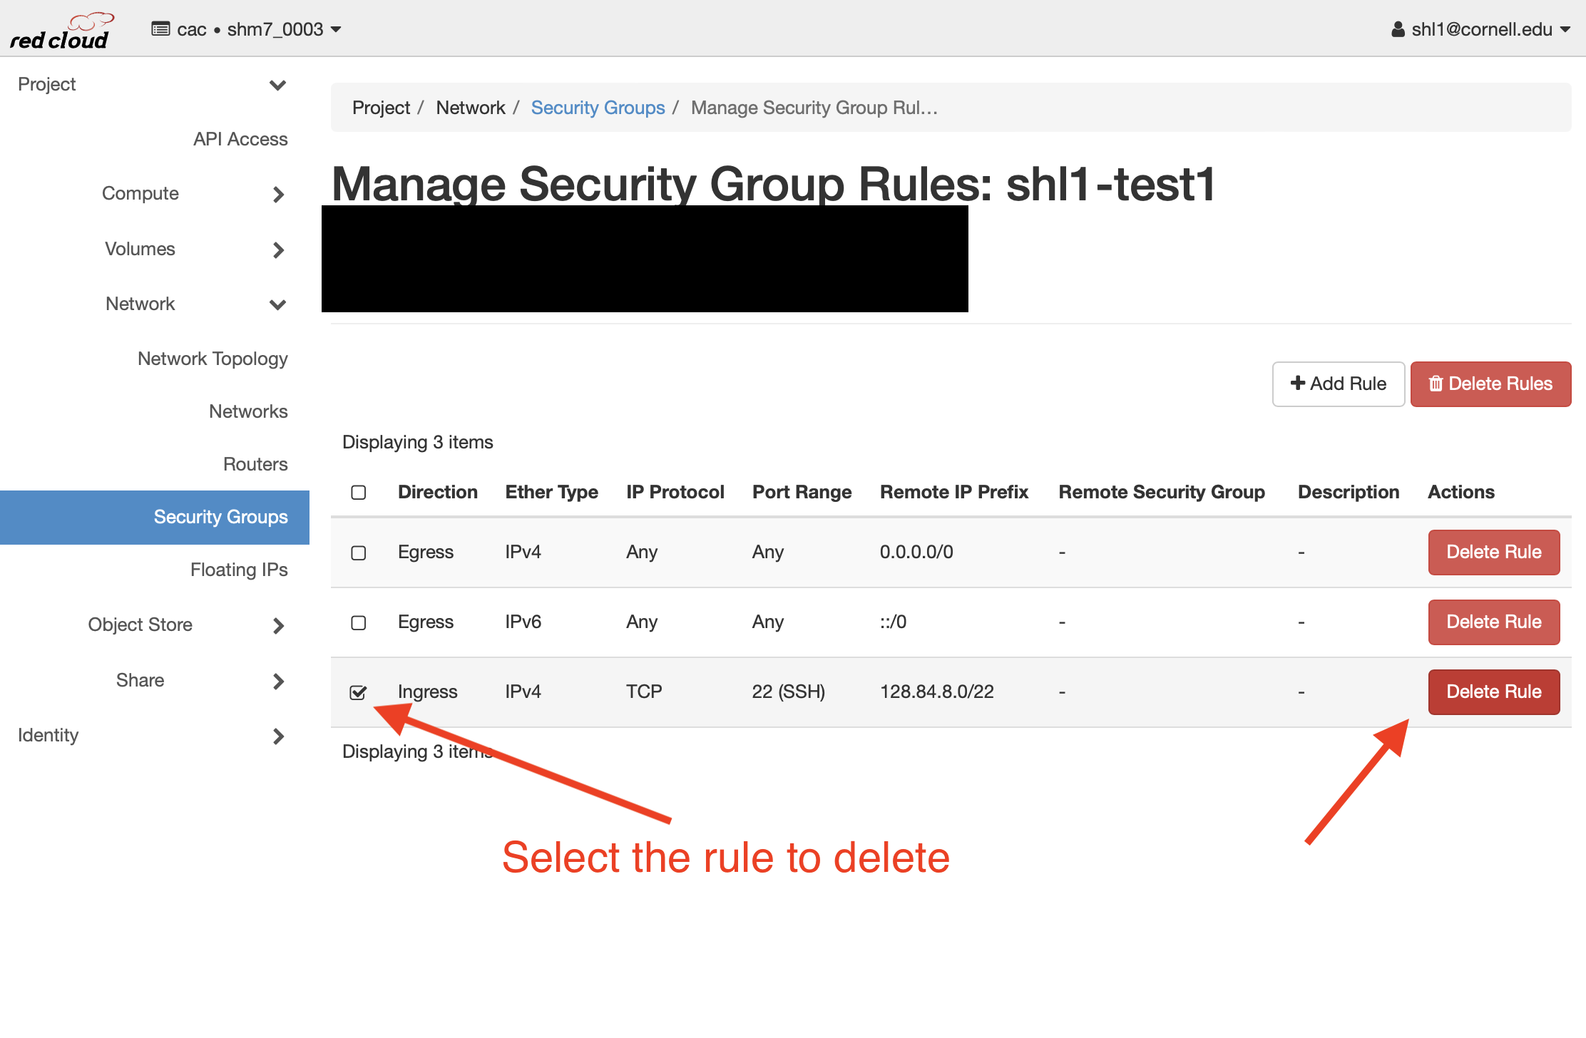Click the 0.0.0.0/0 prefix cell

916,552
